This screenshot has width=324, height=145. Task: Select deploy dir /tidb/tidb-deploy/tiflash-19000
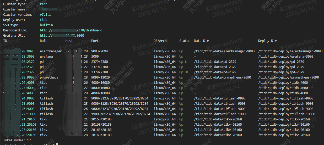coord(287,114)
